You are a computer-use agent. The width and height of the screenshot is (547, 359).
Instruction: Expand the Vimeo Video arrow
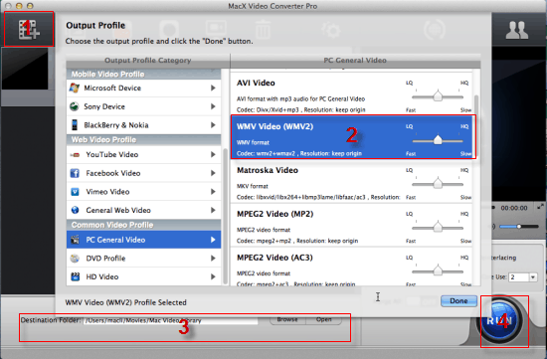213,192
